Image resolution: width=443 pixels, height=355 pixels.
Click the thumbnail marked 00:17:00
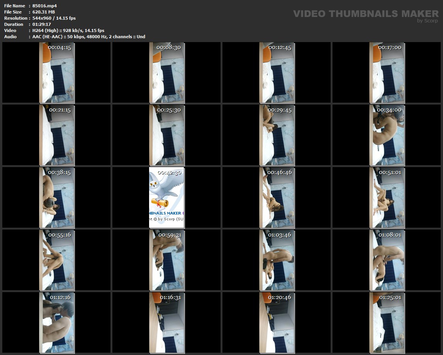click(387, 73)
